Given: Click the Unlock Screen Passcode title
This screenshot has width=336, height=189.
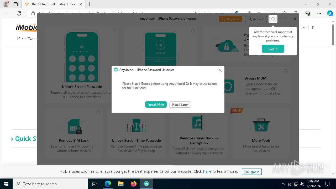Looking at the screenshot, I should pyautogui.click(x=82, y=87).
